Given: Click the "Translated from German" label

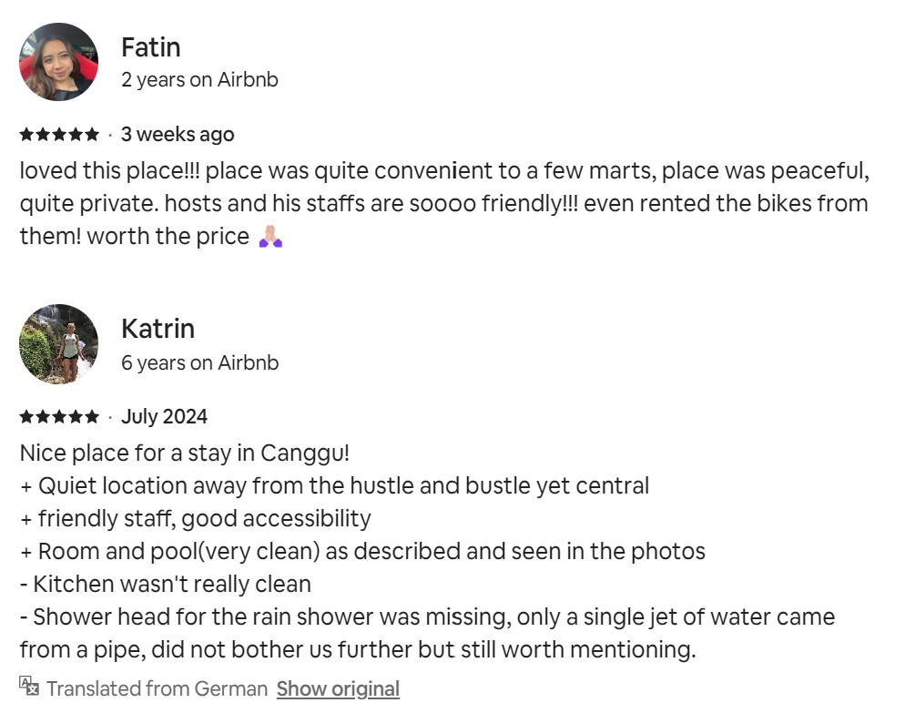Looking at the screenshot, I should (x=157, y=688).
